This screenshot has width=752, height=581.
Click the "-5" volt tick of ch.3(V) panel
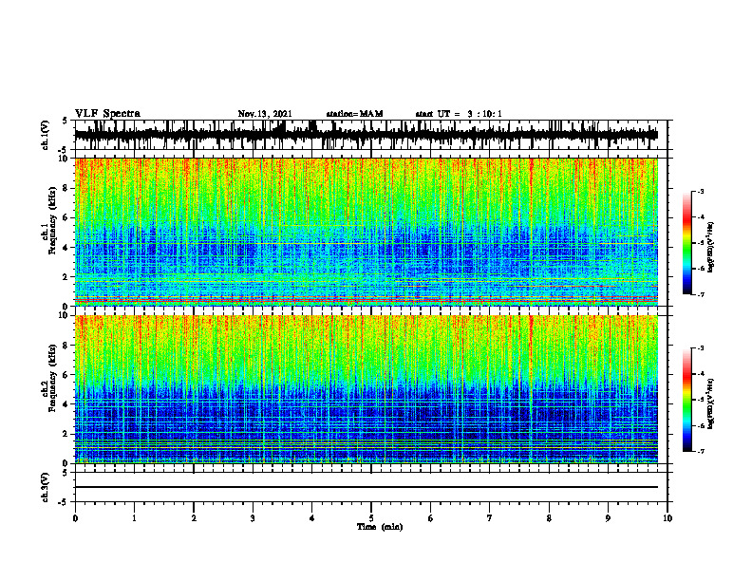65,502
